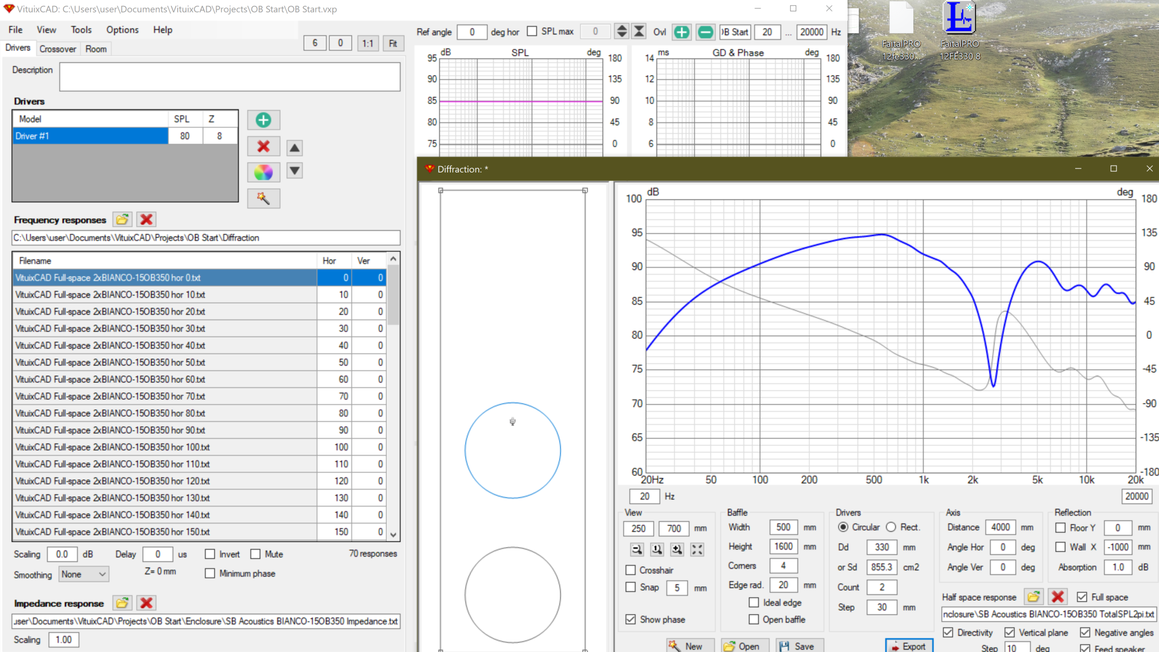The image size is (1159, 652).
Task: Enable Crosshair checkbox
Action: coord(630,570)
